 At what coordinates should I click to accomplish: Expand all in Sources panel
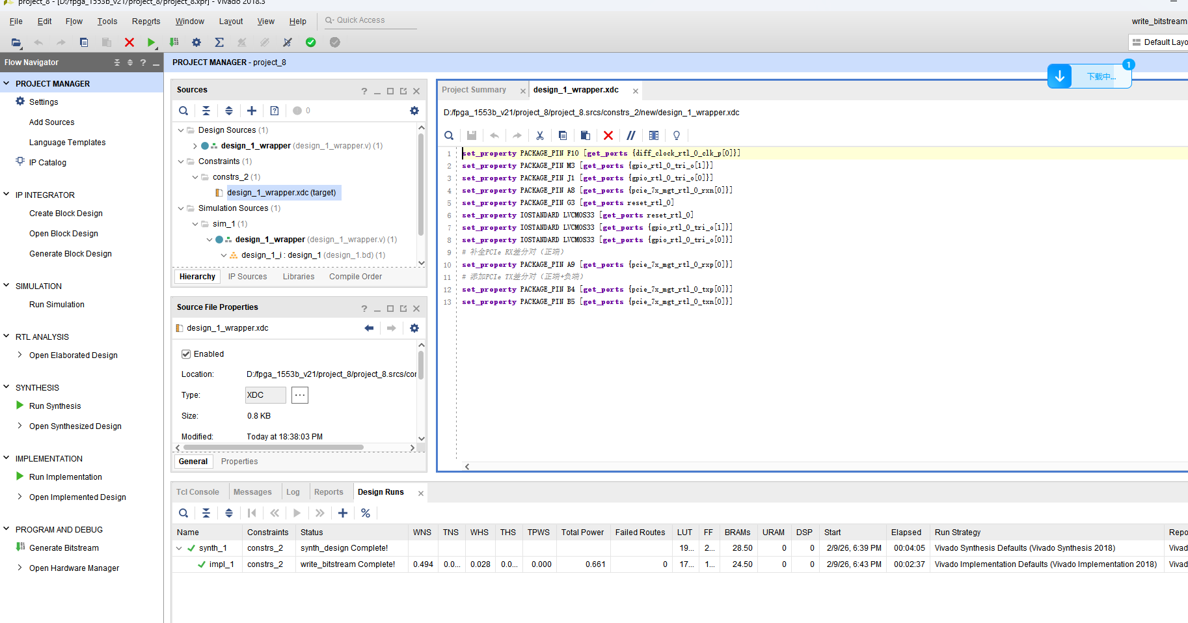click(x=229, y=111)
